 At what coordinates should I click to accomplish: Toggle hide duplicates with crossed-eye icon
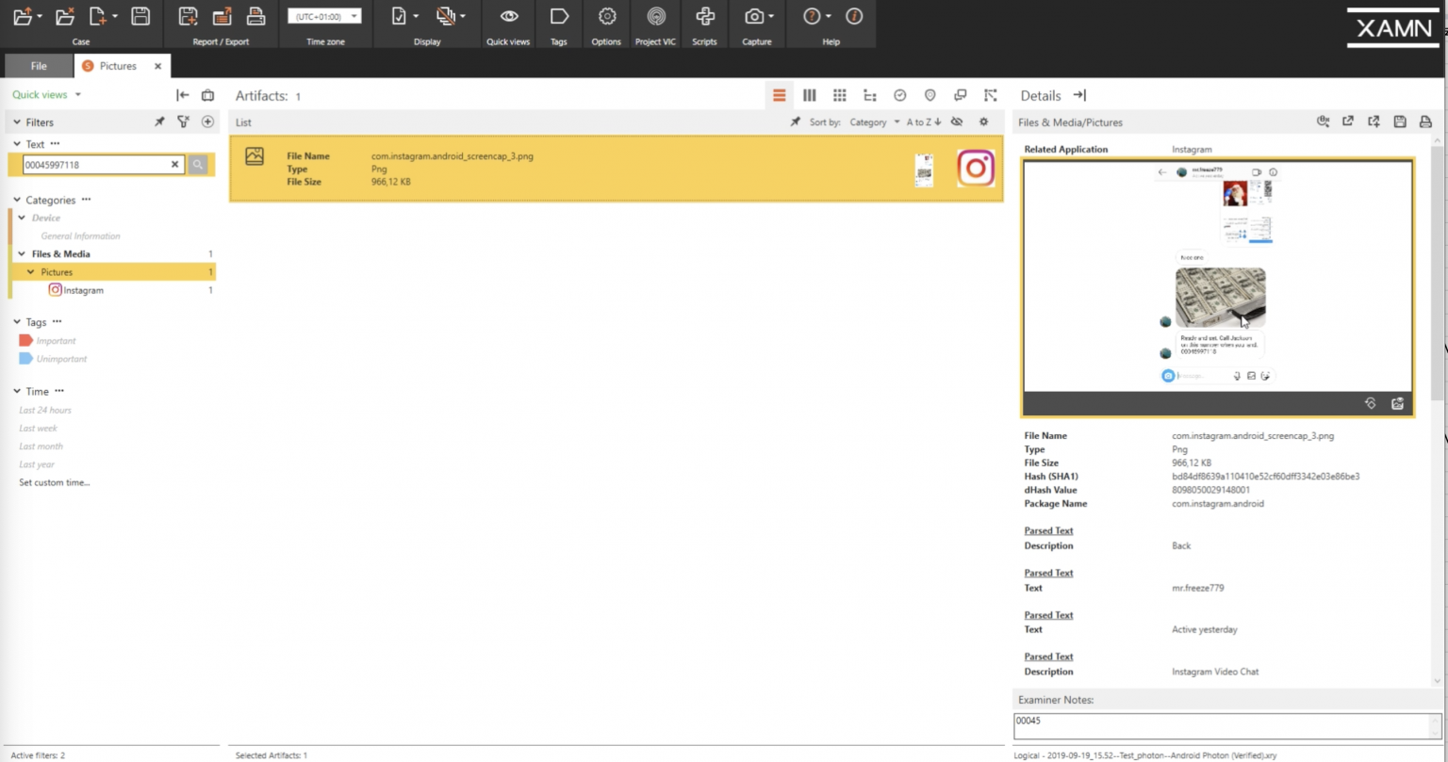(x=956, y=122)
